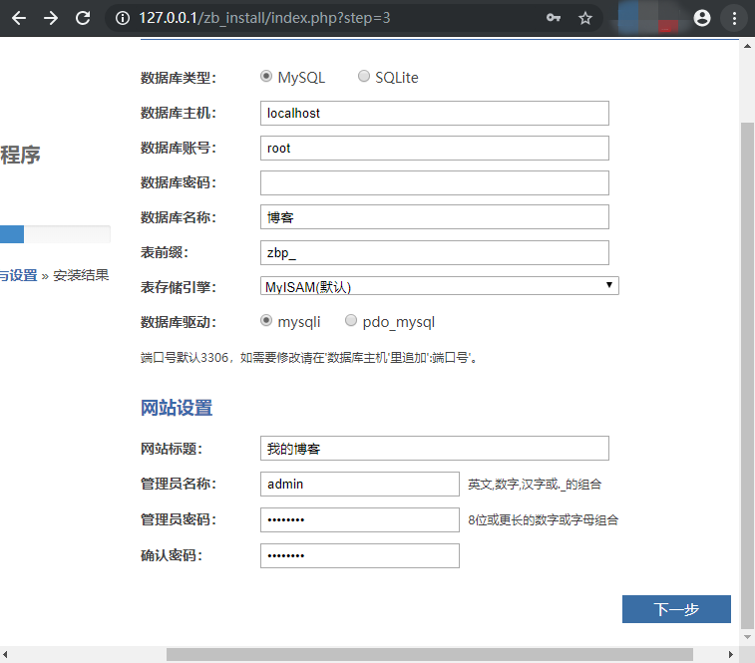Click the 表存储引擎 label

point(179,287)
